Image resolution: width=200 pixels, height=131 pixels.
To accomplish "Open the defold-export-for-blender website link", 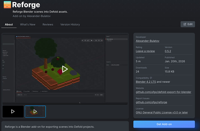I will [x=163, y=92].
